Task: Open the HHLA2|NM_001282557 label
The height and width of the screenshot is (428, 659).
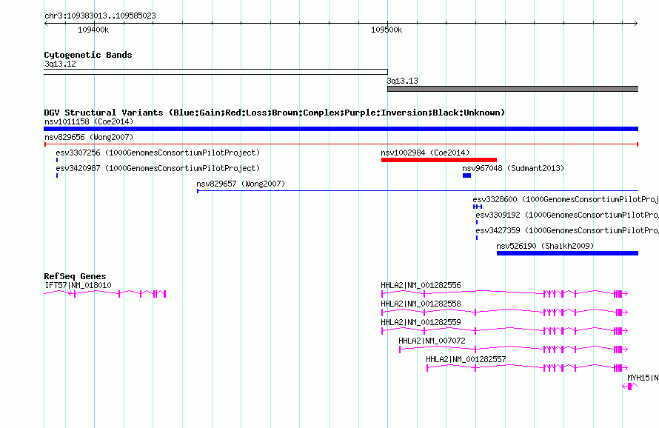Action: [x=466, y=359]
